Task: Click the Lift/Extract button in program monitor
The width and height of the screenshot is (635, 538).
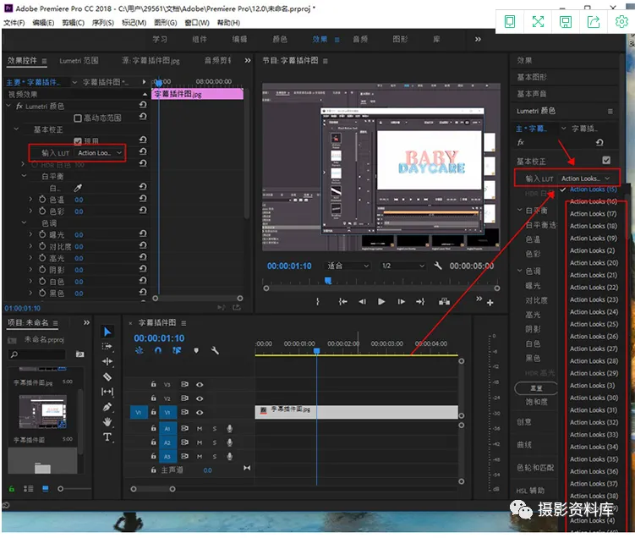Action: (444, 302)
